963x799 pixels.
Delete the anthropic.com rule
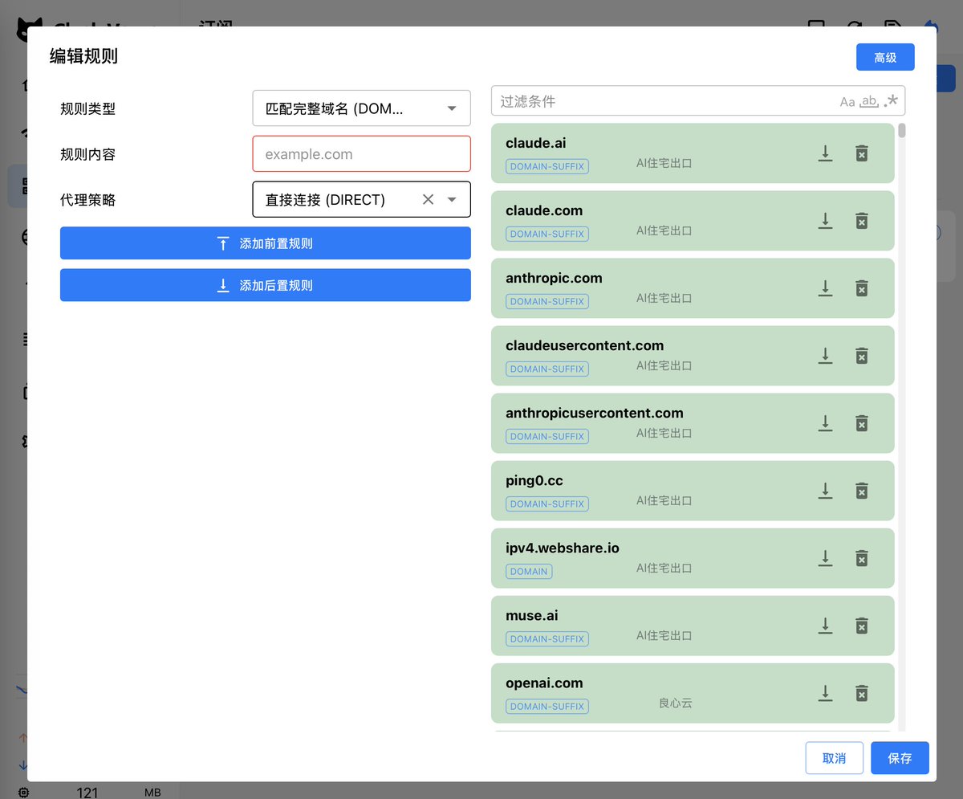[x=861, y=288]
